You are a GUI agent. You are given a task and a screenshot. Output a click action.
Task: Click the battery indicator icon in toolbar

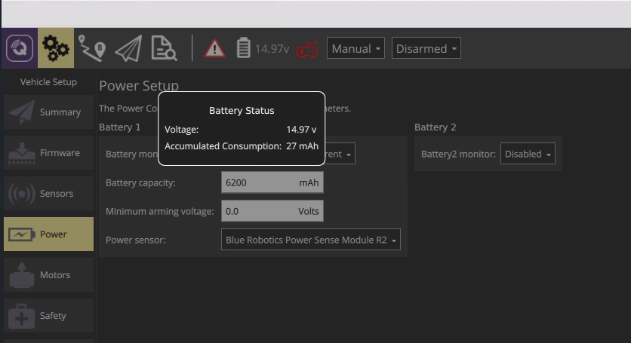(x=243, y=47)
